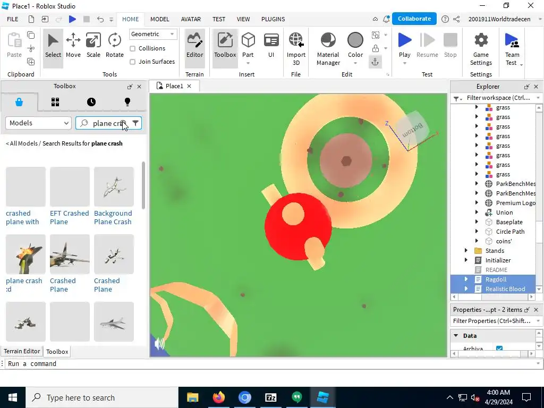The height and width of the screenshot is (408, 544).
Task: Open the Help question mark icon
Action: [445, 19]
